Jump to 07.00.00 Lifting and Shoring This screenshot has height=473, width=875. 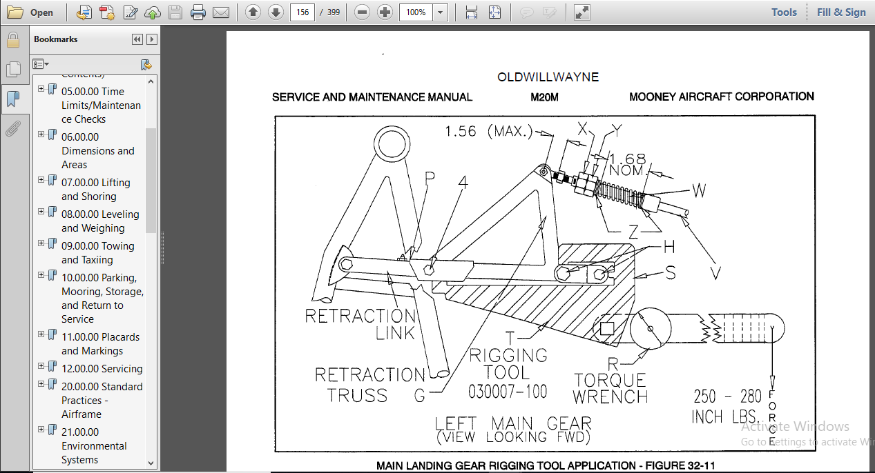[95, 189]
